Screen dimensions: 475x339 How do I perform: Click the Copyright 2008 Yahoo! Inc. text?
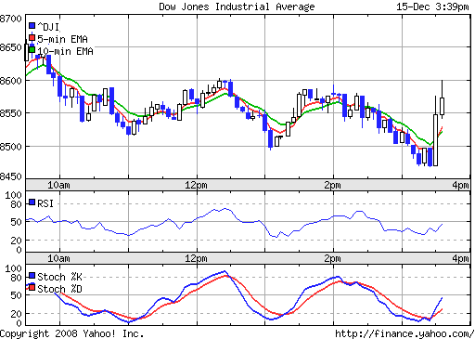coord(71,333)
